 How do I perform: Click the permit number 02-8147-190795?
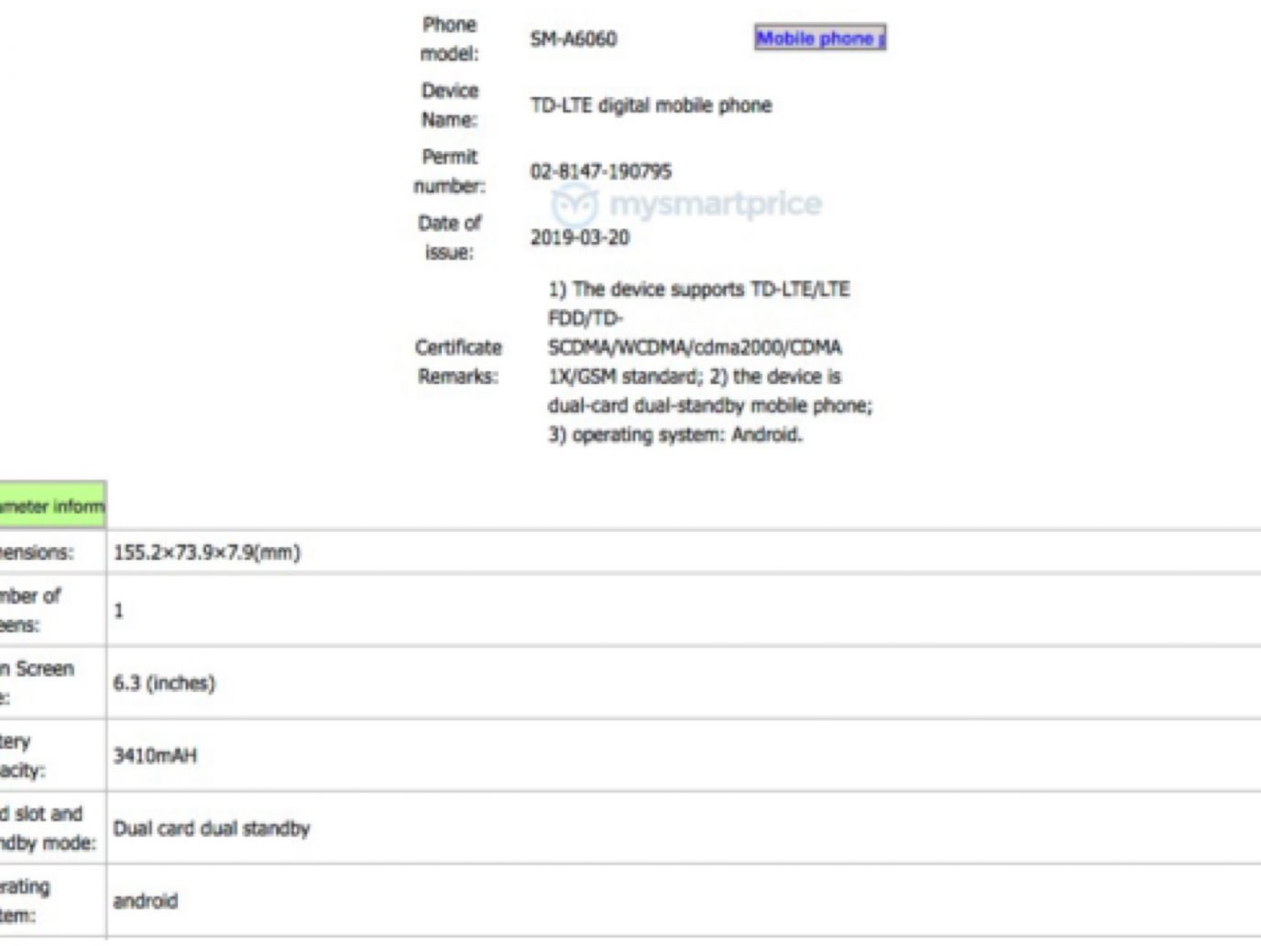[x=600, y=171]
